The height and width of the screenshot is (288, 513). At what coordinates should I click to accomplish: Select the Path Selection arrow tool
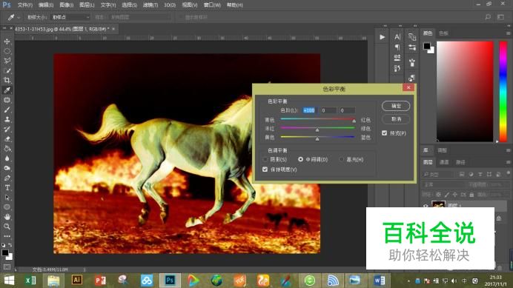[7, 198]
